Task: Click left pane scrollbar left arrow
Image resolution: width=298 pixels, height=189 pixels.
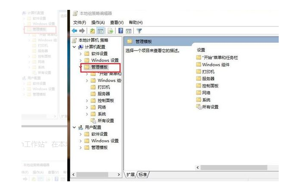Action: point(74,174)
